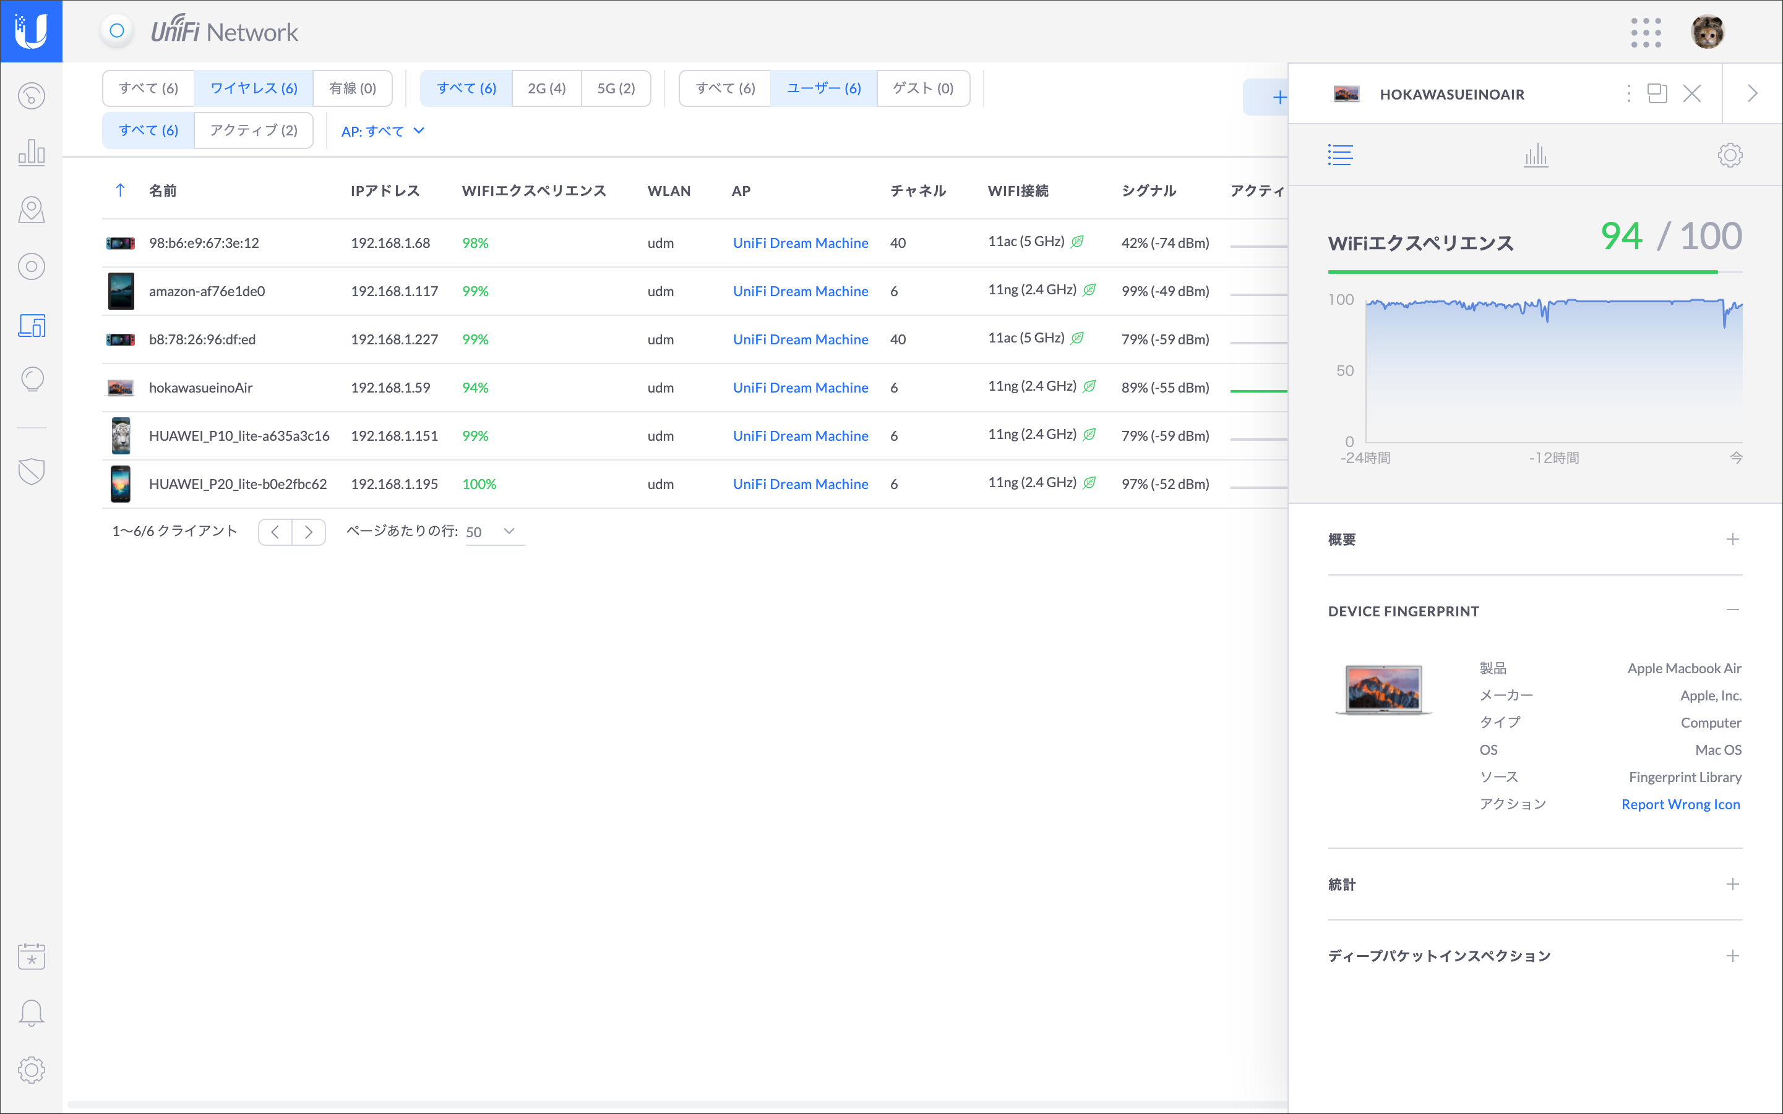Open the Clients sidebar icon
The width and height of the screenshot is (1783, 1114).
pyautogui.click(x=31, y=325)
